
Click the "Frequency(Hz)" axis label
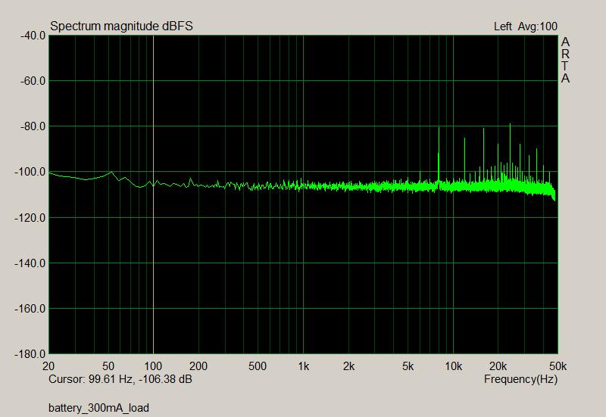pos(520,378)
